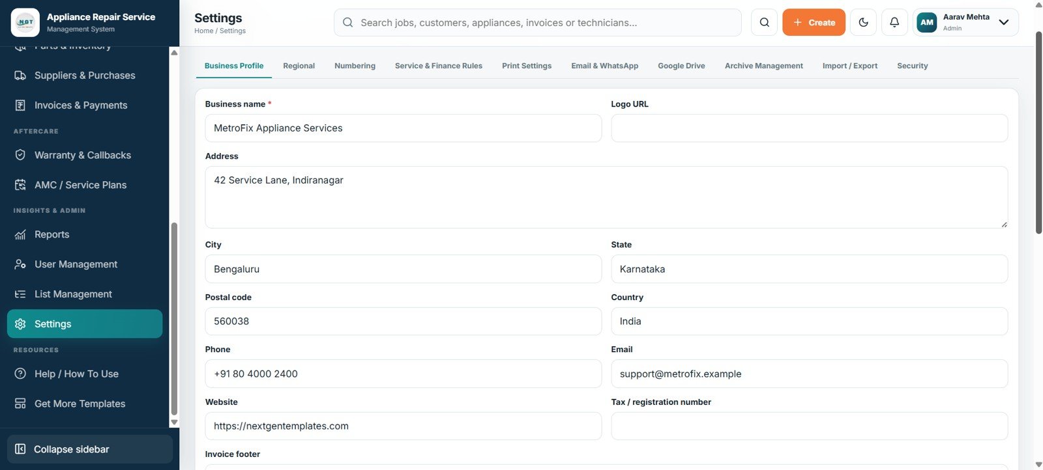Click the Warranty & Callbacks shield icon
Screen dimensions: 1043x470
[20, 155]
